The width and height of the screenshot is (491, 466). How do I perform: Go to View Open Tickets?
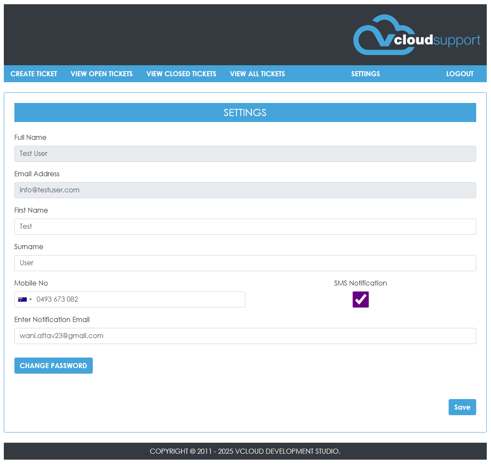pos(102,74)
